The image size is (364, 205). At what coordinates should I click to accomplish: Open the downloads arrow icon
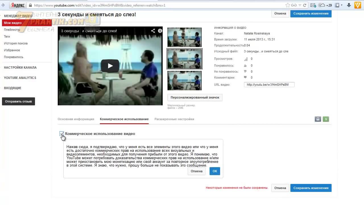pyautogui.click(x=349, y=5)
